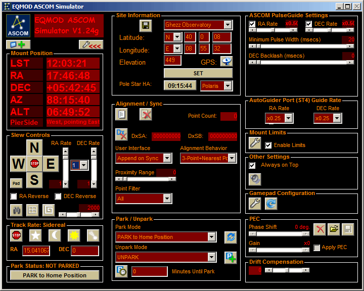Click the PEC Phase Shift slider
This screenshot has width=364, height=291.
point(279,234)
